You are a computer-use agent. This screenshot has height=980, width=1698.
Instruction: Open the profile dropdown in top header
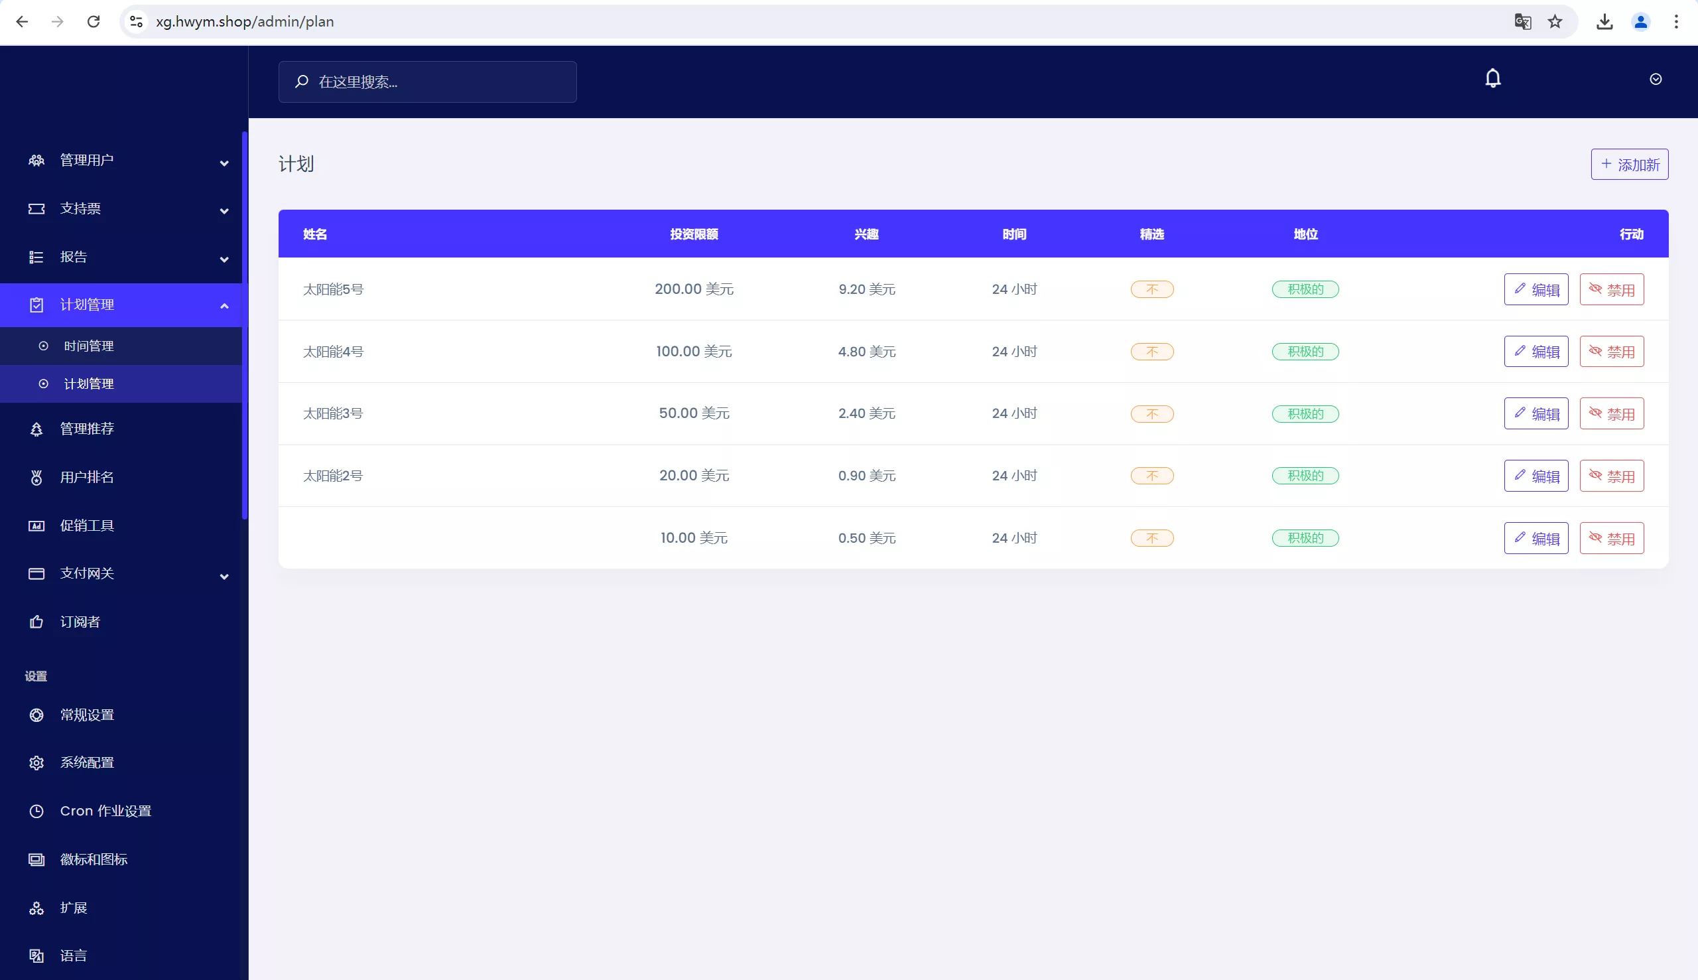[x=1656, y=80]
